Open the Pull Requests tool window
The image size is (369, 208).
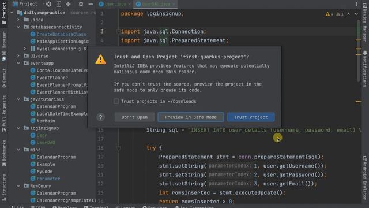click(4, 114)
